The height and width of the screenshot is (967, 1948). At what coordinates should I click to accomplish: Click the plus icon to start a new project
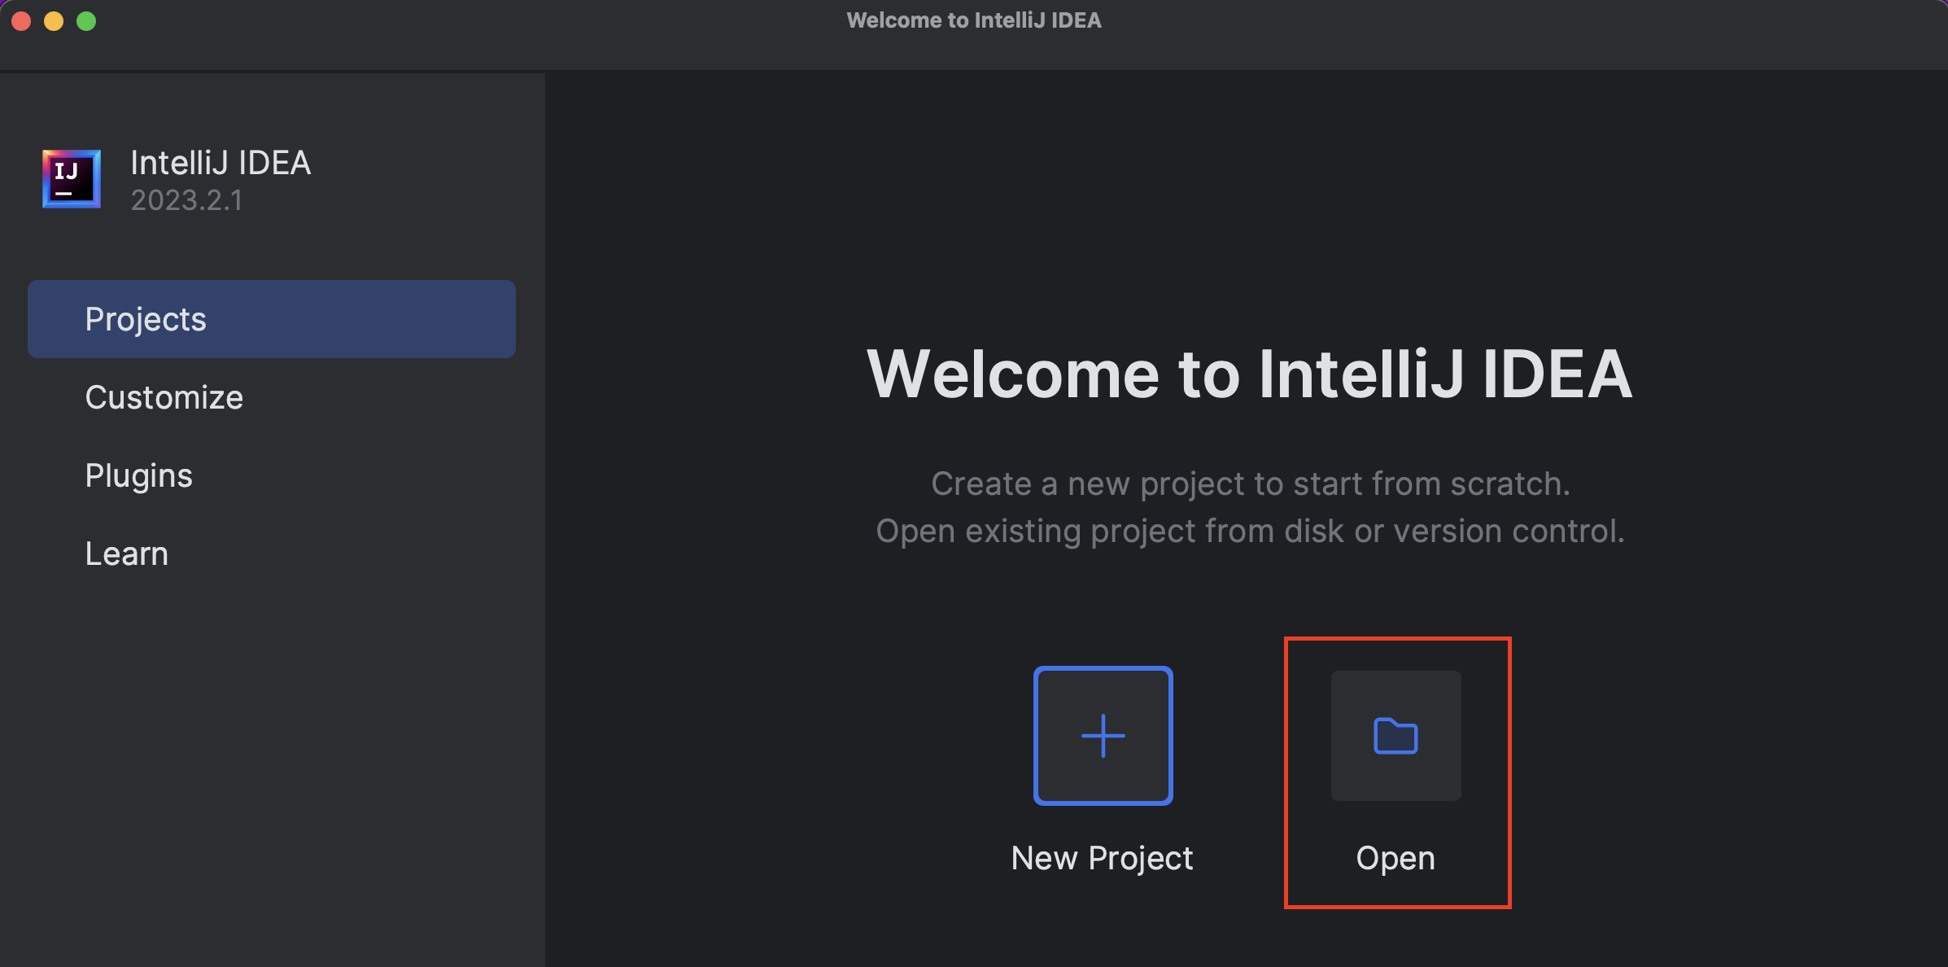click(1103, 735)
